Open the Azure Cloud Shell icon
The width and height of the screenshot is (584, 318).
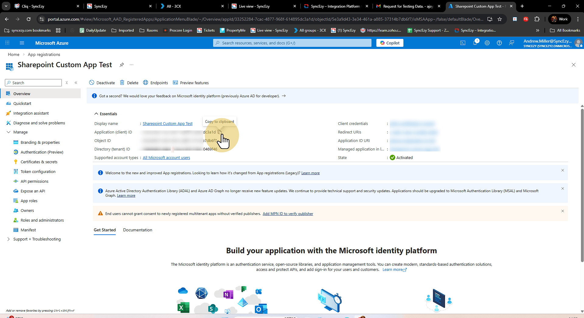(463, 43)
